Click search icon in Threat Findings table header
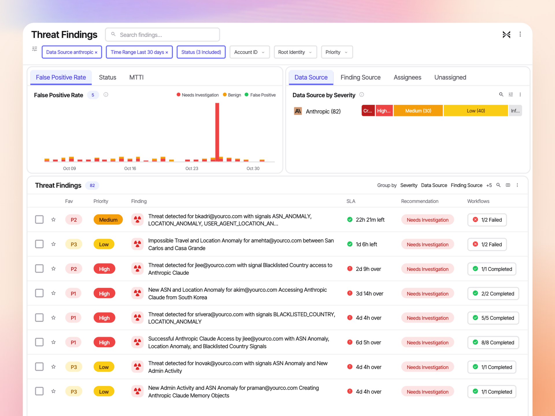This screenshot has height=416, width=555. click(498, 185)
